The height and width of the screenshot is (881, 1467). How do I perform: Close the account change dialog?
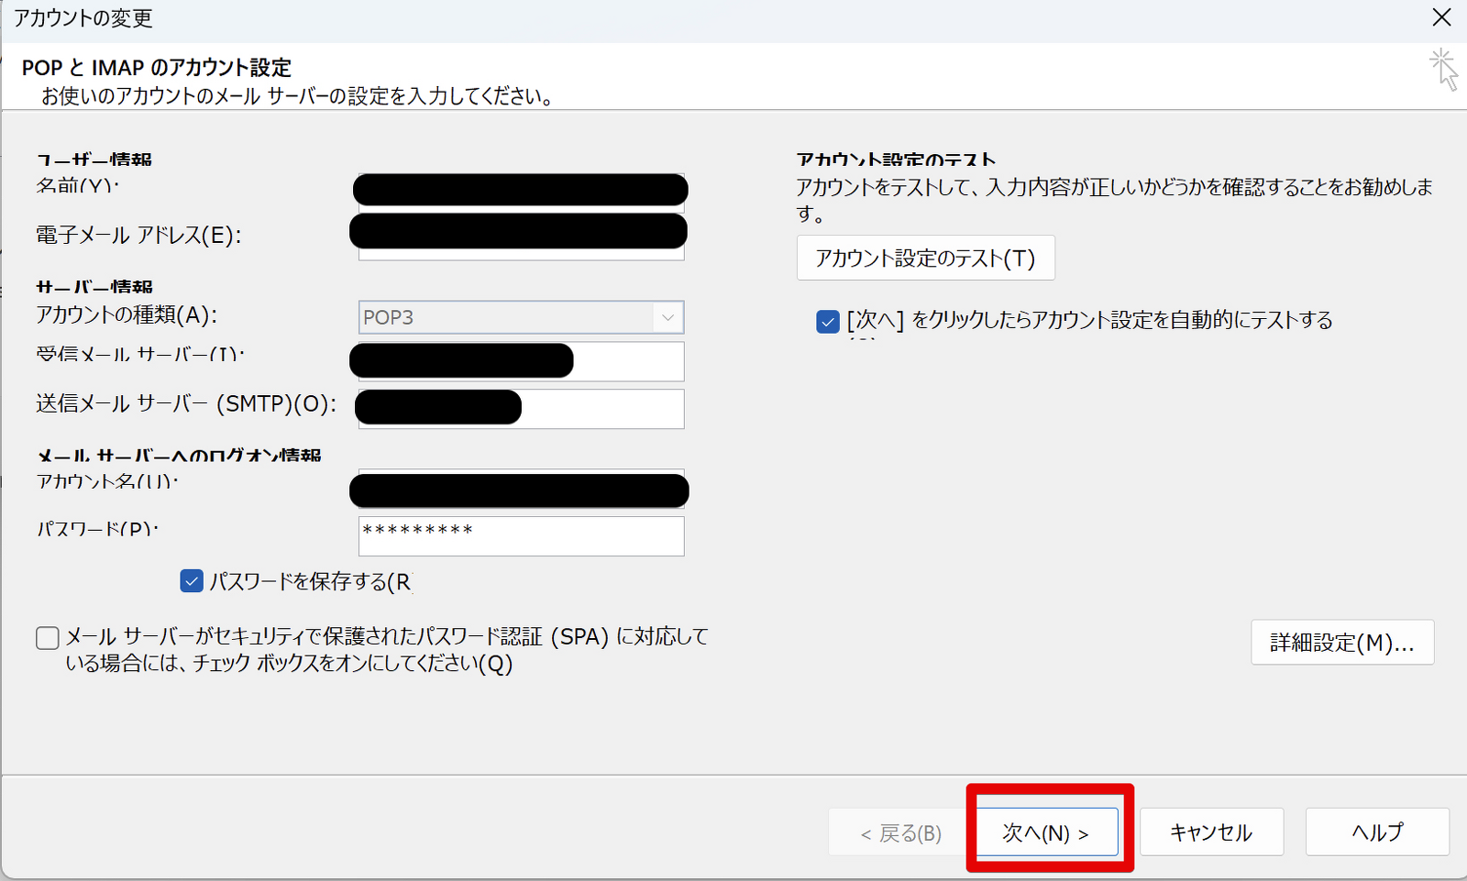coord(1441,17)
